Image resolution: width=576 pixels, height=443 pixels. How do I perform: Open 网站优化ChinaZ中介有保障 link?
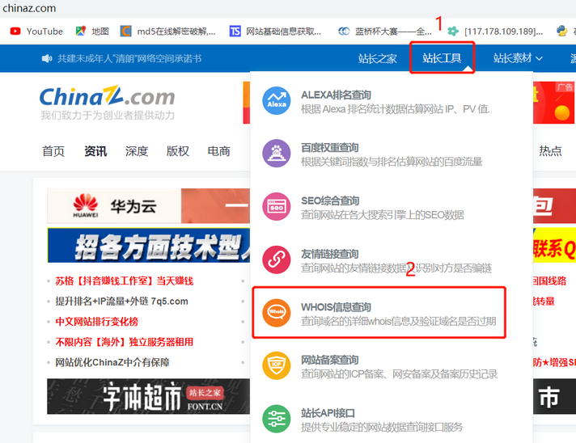[x=112, y=362]
